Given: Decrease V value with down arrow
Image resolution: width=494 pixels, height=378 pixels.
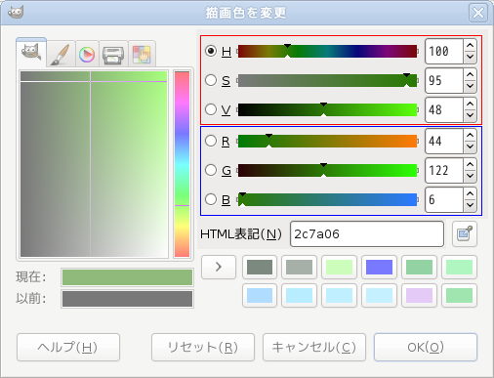Looking at the screenshot, I should pyautogui.click(x=470, y=115).
